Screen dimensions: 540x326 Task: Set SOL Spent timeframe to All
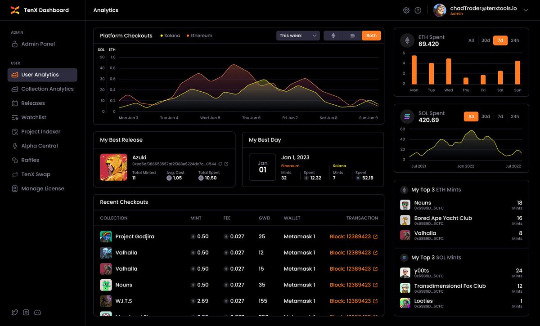pos(471,116)
